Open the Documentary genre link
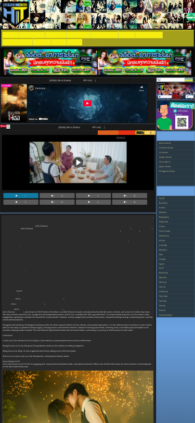This screenshot has height=423, width=195. coord(165,315)
